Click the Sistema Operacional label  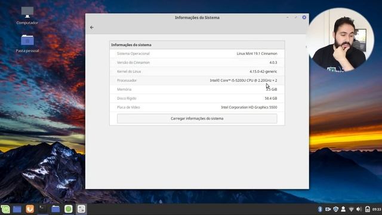click(133, 53)
